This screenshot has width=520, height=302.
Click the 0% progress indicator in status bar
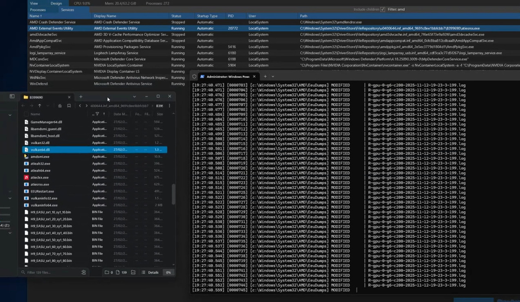coord(168,273)
